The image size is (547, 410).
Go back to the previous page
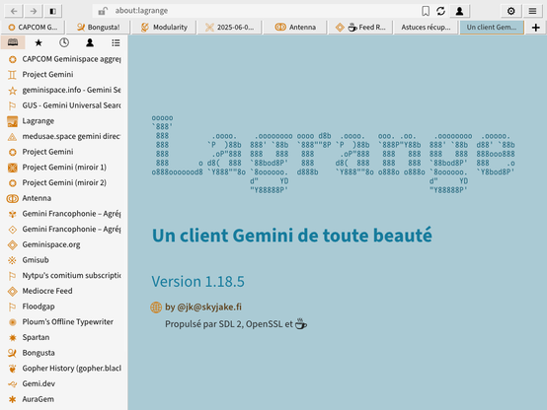pos(14,11)
